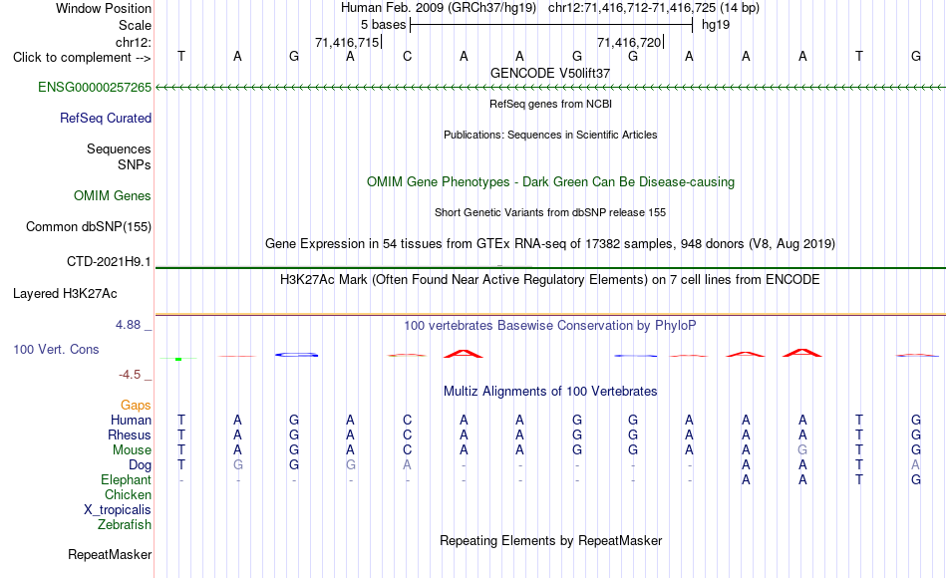Click the -4.5 PhyloP scale value
The image size is (947, 578).
pos(130,375)
